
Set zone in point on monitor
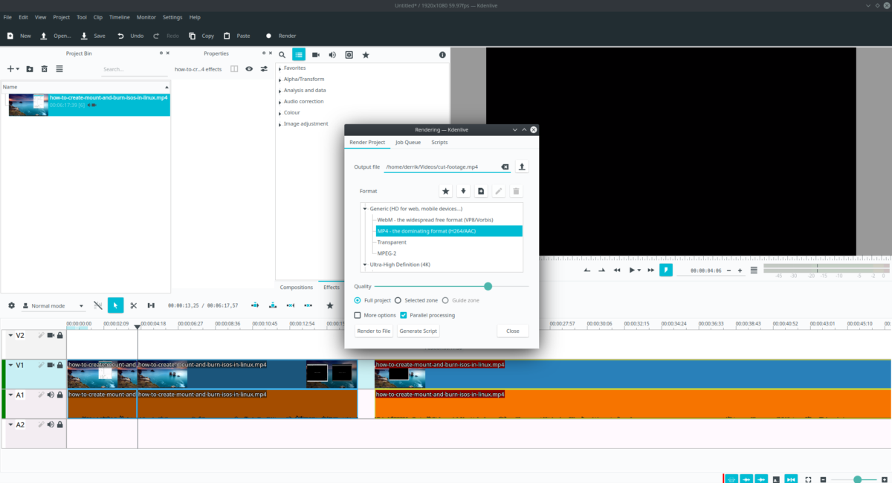(587, 270)
